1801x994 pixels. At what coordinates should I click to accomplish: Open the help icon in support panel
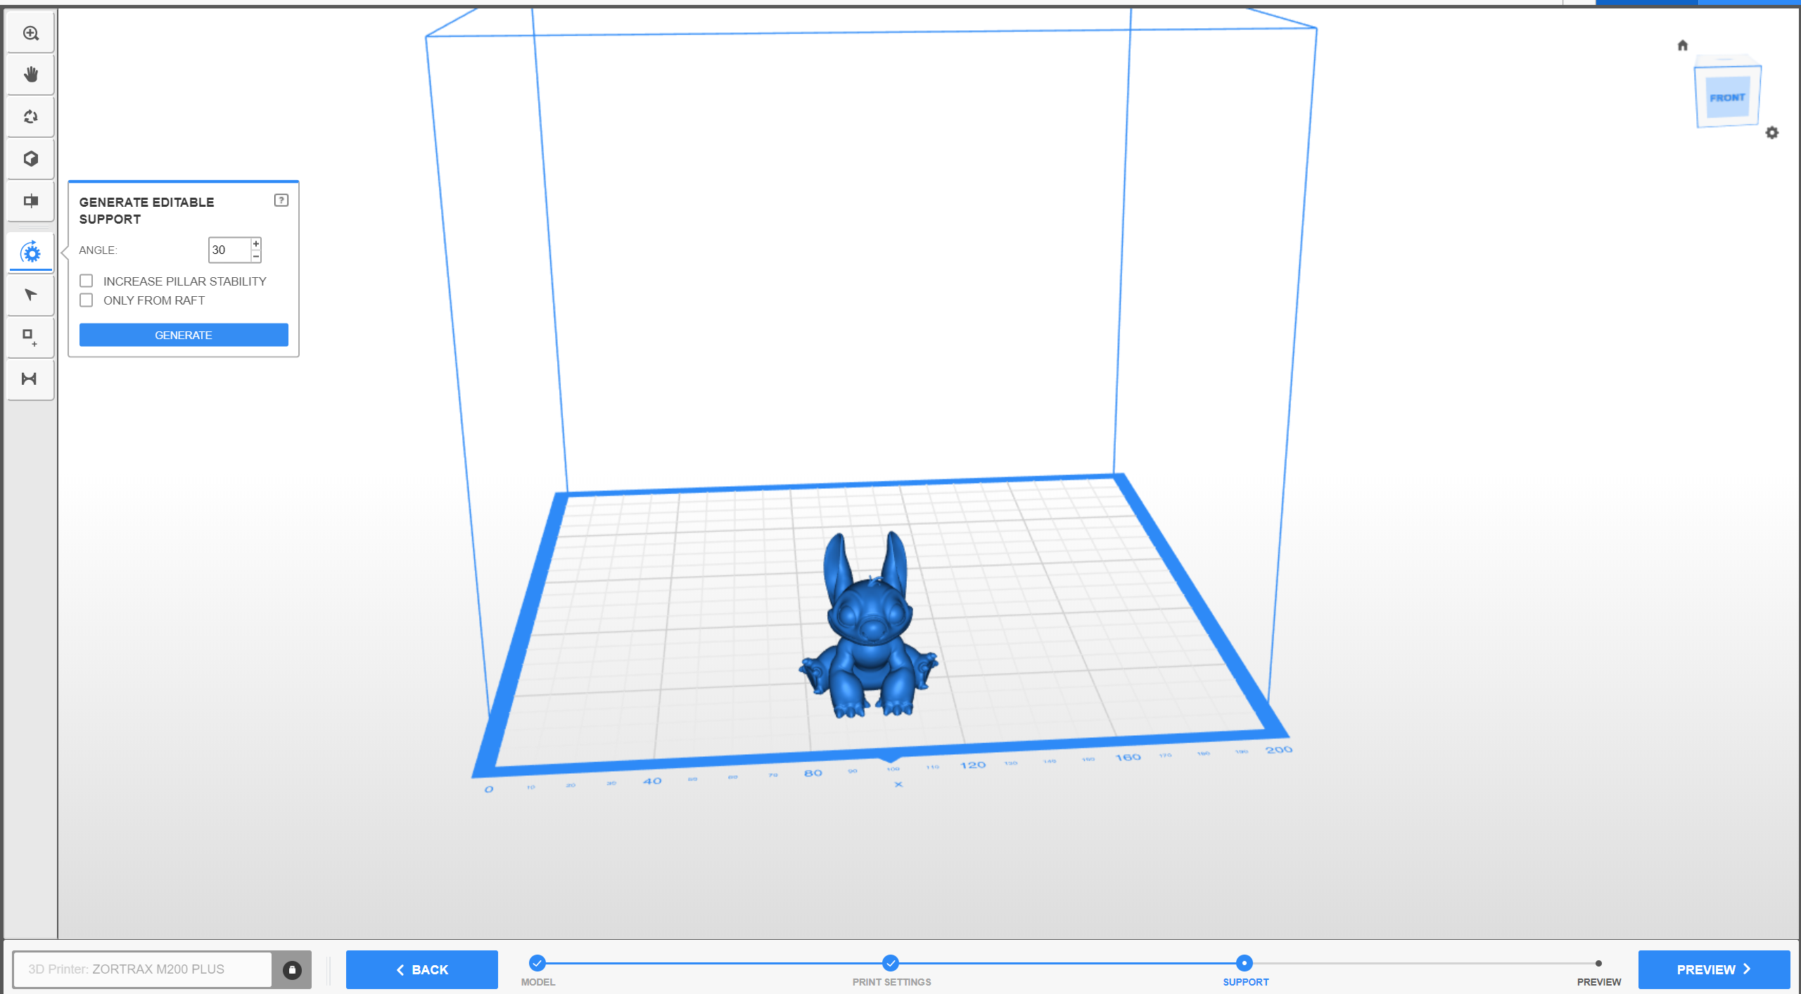pos(281,200)
